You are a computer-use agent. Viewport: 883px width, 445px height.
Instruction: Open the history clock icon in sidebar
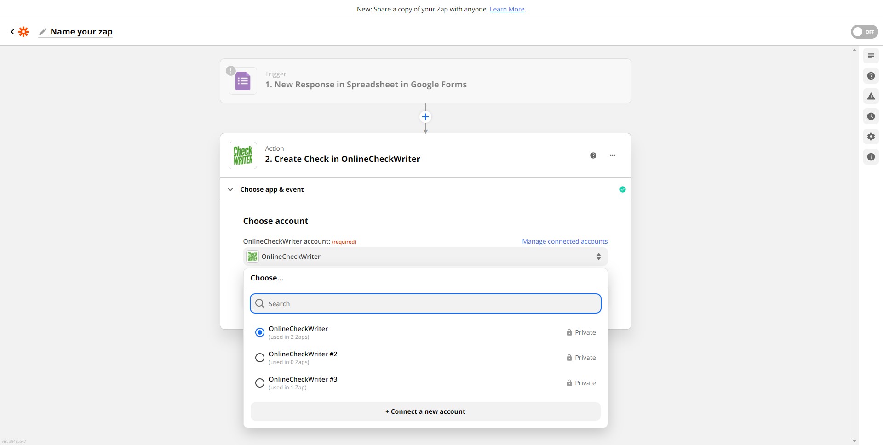tap(871, 116)
